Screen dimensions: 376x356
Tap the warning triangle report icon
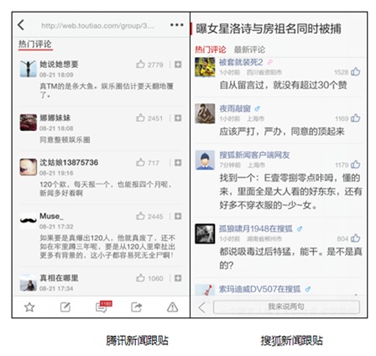coord(172,307)
